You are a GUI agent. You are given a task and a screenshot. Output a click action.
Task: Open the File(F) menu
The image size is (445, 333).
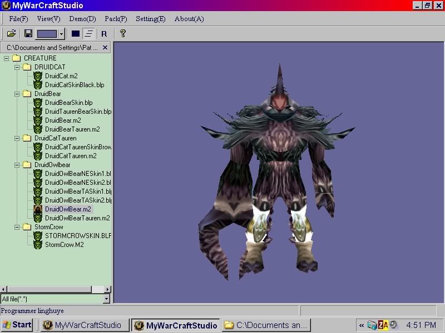coord(18,19)
